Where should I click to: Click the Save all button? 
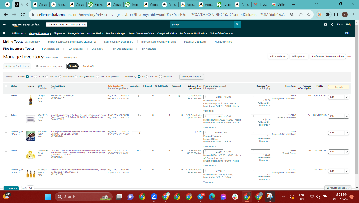point(339,87)
